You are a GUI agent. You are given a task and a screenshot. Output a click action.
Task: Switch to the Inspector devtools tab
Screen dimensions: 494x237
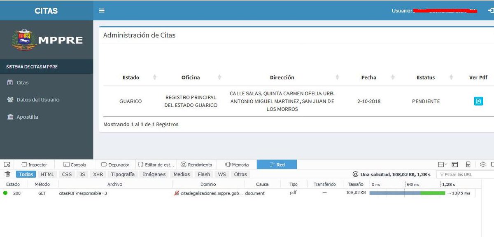point(34,164)
